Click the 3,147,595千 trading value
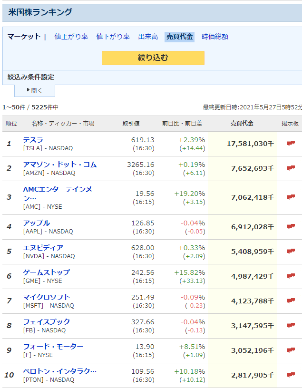Image resolution: width=302 pixels, height=388 pixels. tap(253, 326)
